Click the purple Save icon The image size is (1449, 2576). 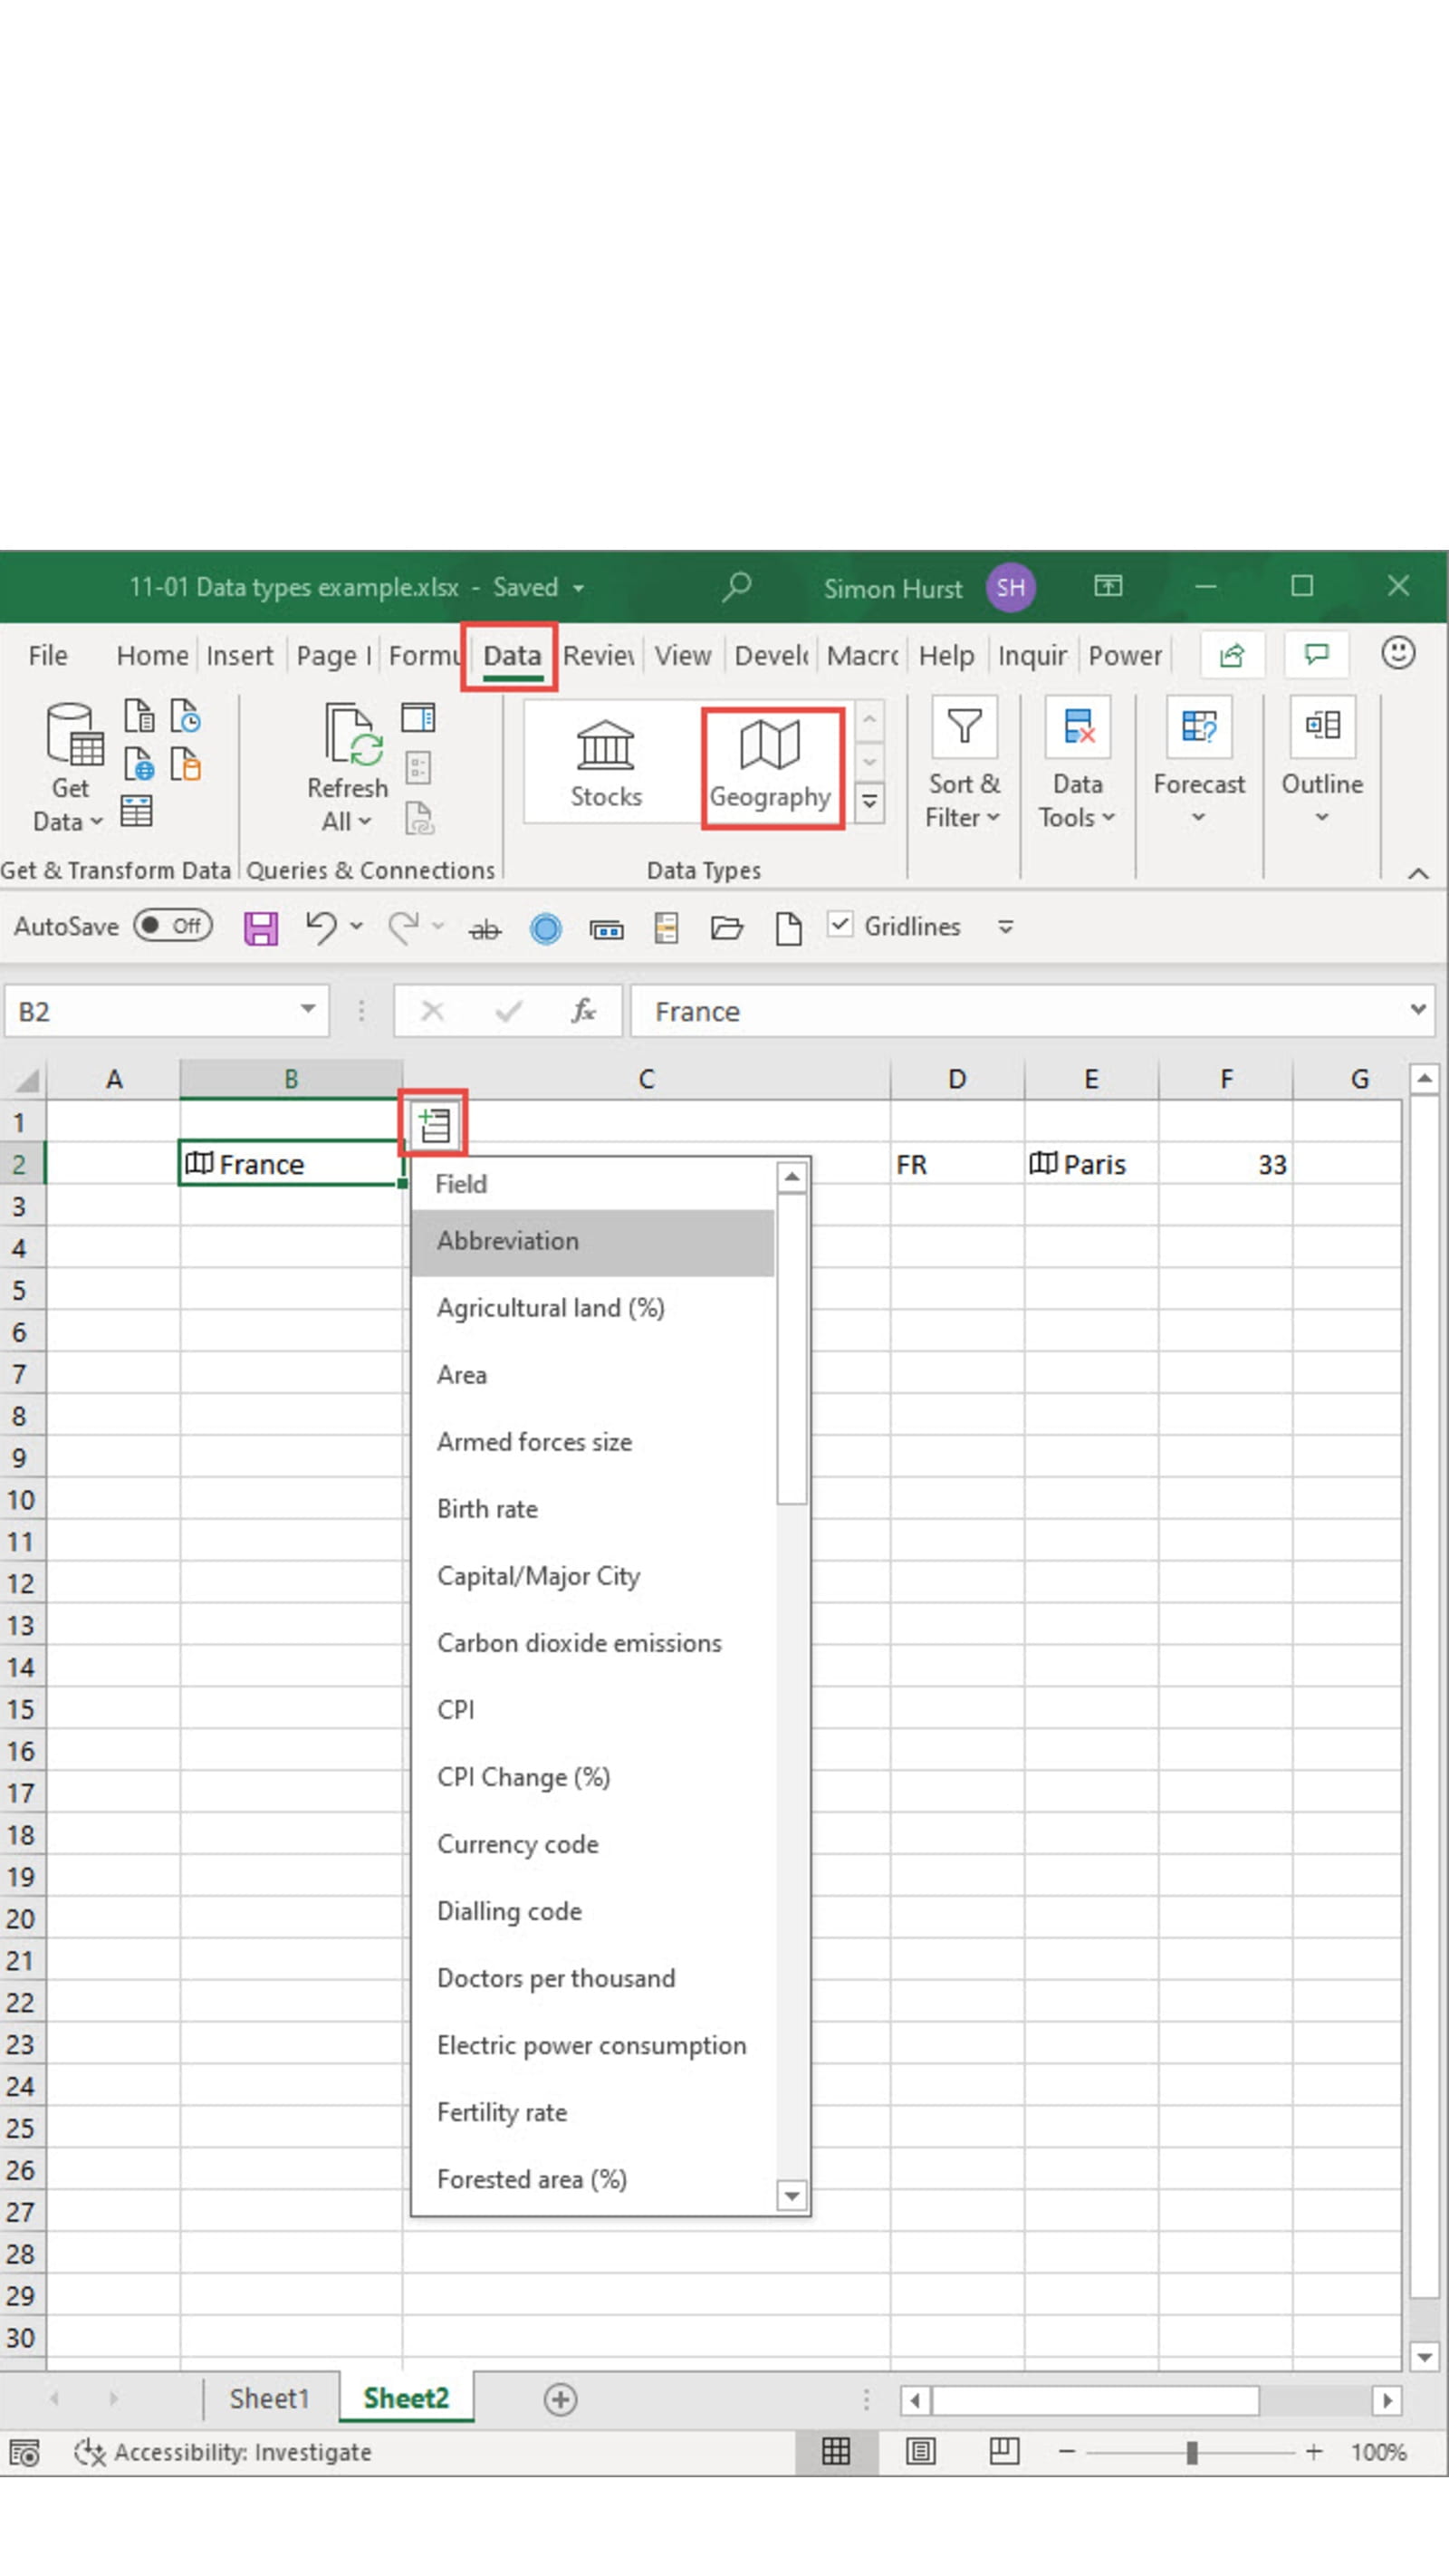(x=260, y=928)
